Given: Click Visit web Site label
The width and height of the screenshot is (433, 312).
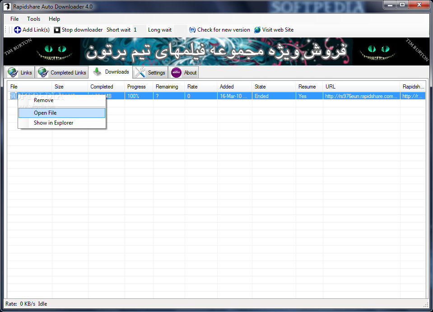Looking at the screenshot, I should click(x=278, y=30).
